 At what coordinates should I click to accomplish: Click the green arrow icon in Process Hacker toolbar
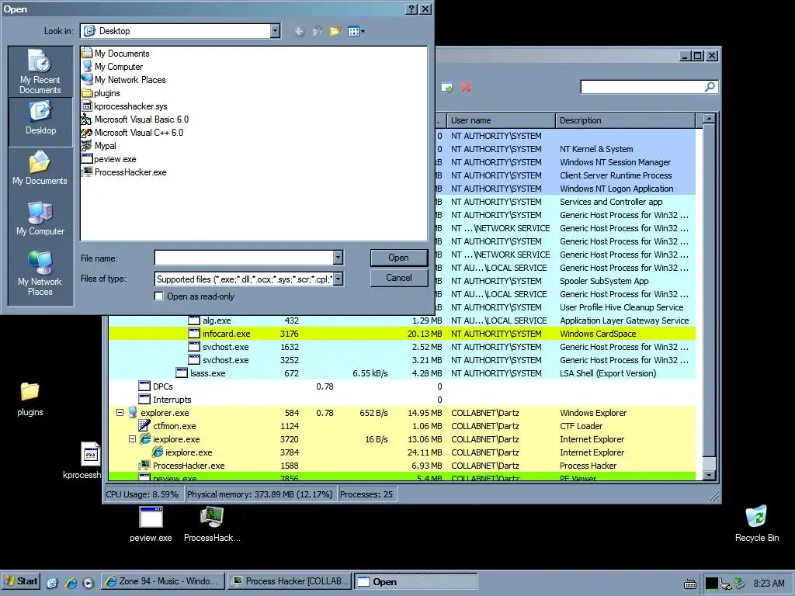[x=446, y=87]
